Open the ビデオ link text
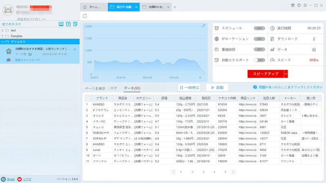The width and height of the screenshot is (326, 183). click(x=27, y=179)
